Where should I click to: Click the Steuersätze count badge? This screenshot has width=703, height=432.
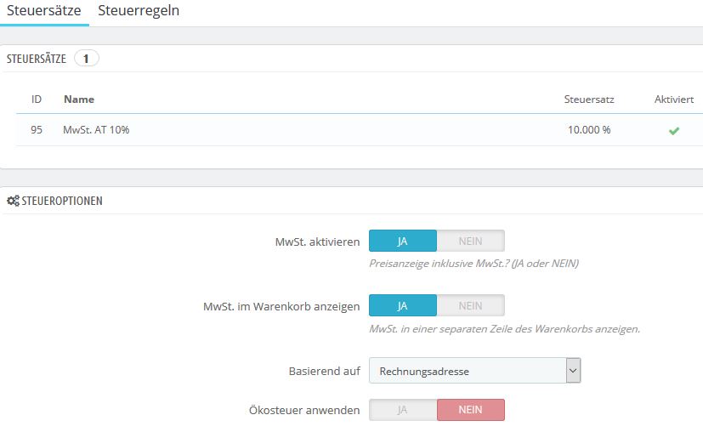(x=87, y=59)
